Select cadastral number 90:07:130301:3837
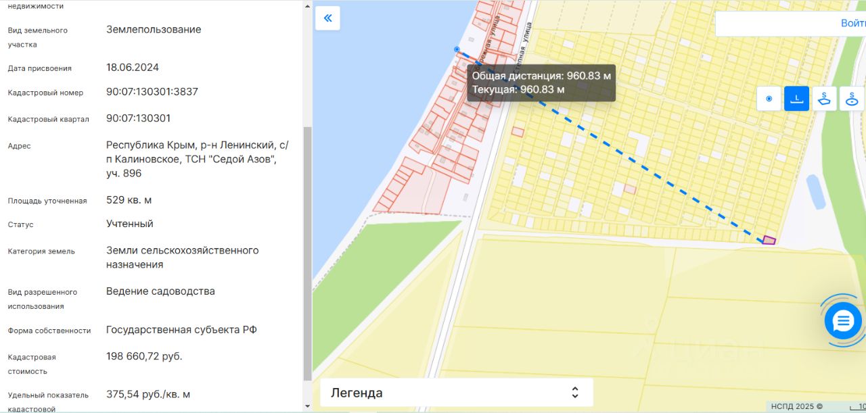 [152, 92]
